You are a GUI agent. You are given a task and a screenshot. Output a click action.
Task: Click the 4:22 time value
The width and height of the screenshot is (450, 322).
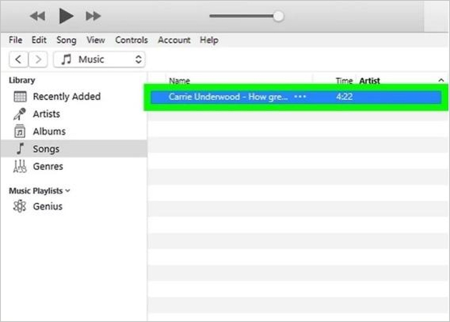344,97
